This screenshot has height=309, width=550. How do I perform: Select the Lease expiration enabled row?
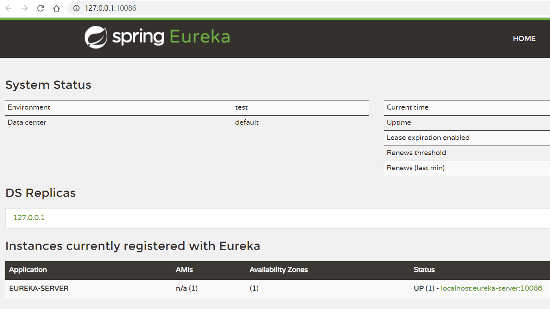point(428,138)
